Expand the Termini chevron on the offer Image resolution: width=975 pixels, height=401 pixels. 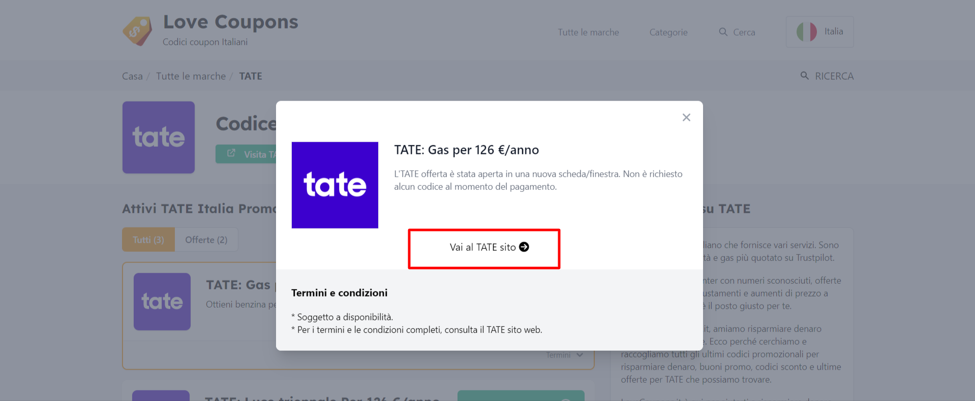580,355
